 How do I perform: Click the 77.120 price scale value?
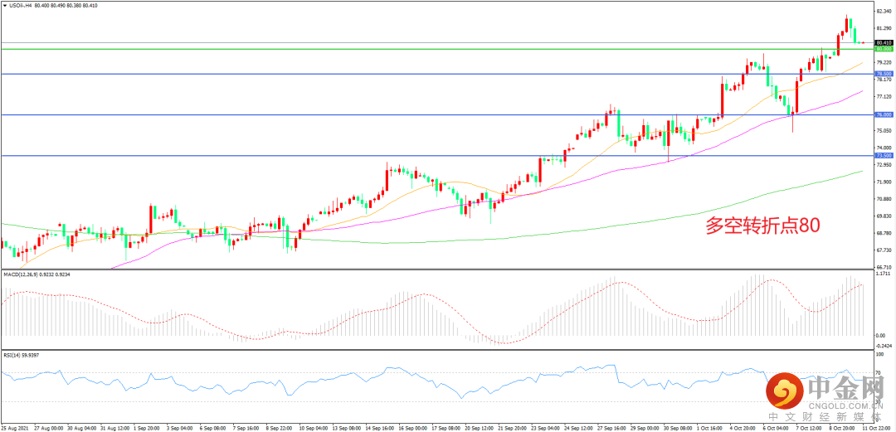point(884,96)
